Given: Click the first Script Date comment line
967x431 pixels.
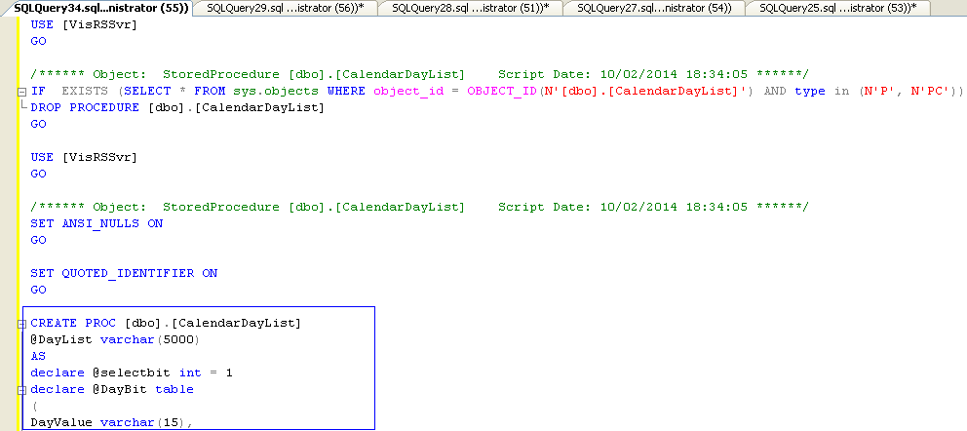Looking at the screenshot, I should coord(419,75).
